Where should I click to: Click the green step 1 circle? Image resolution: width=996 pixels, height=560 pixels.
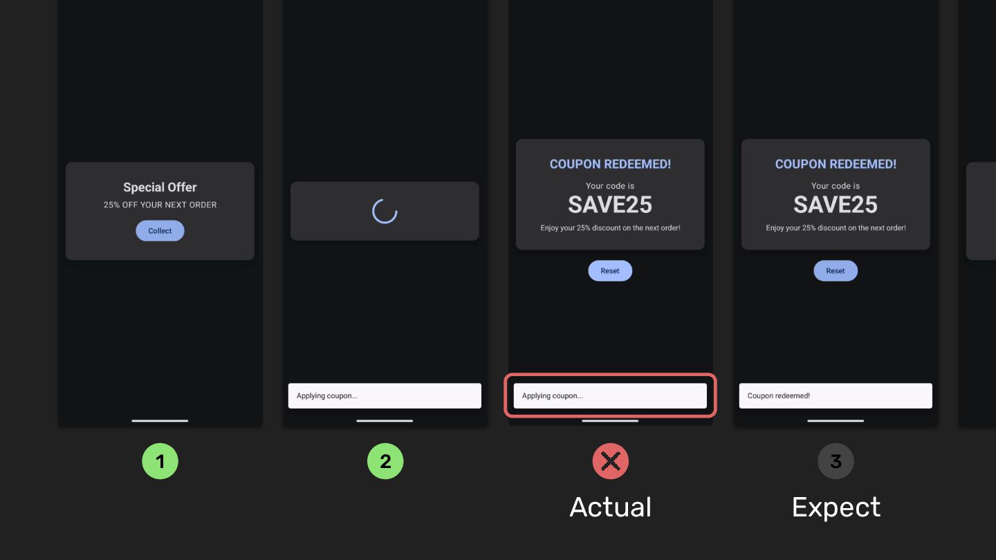point(160,461)
